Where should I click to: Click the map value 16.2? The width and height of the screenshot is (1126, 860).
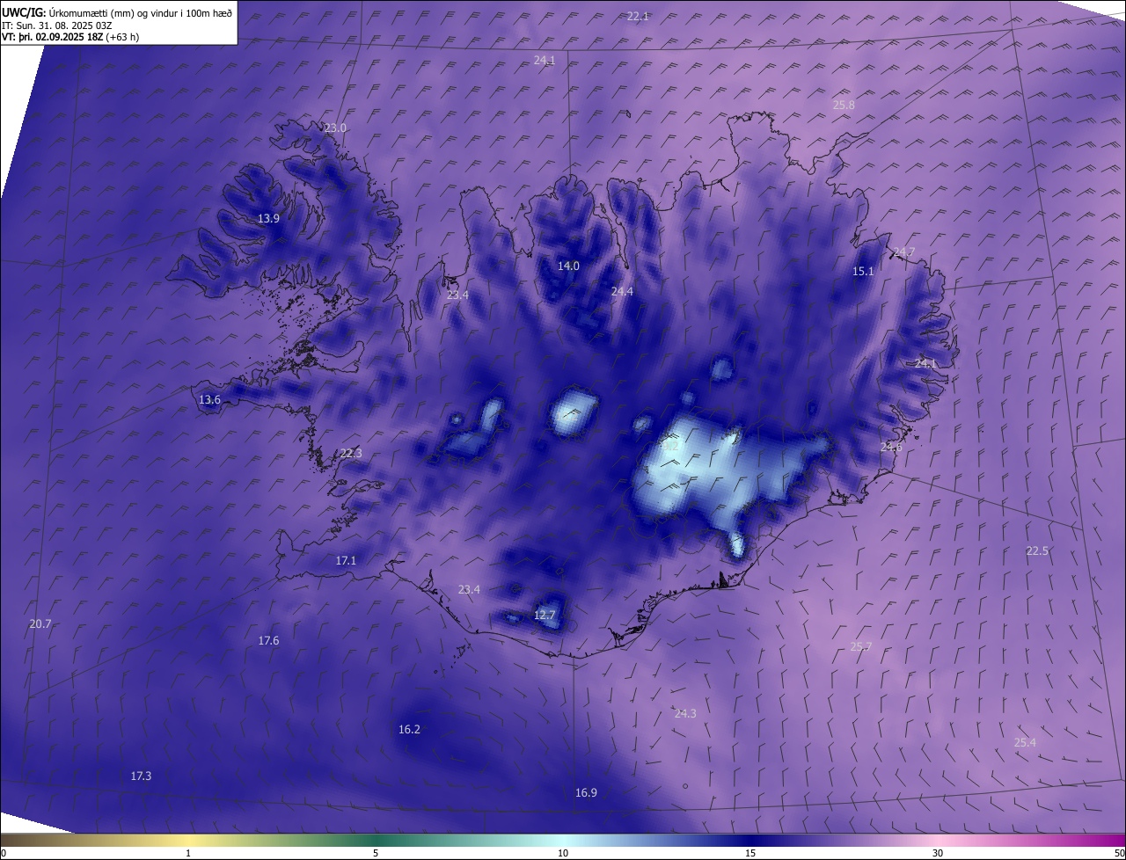click(409, 729)
